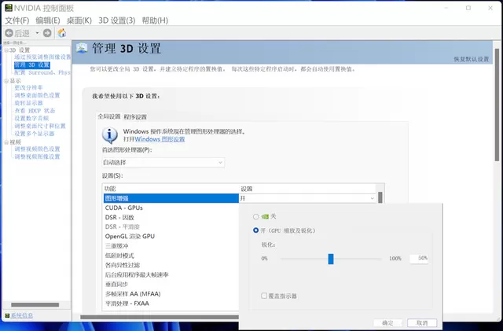Open the Windows 图形设置 link
Screen dimensions: 503x331
coord(160,139)
